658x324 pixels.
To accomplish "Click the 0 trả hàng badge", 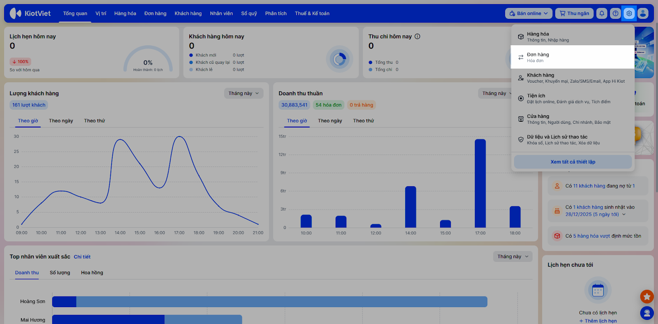I will tap(361, 105).
